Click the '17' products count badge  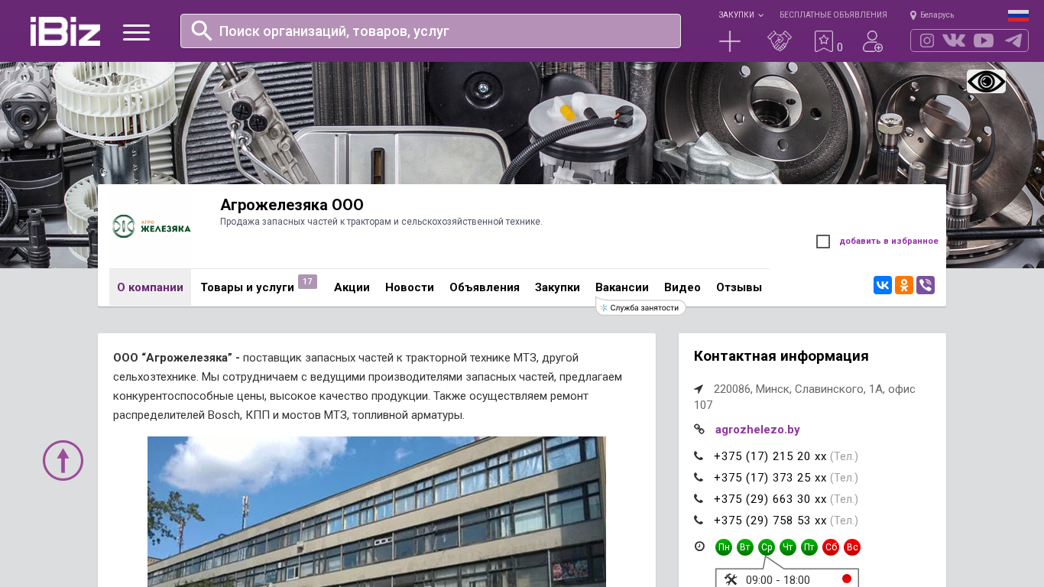pyautogui.click(x=307, y=282)
